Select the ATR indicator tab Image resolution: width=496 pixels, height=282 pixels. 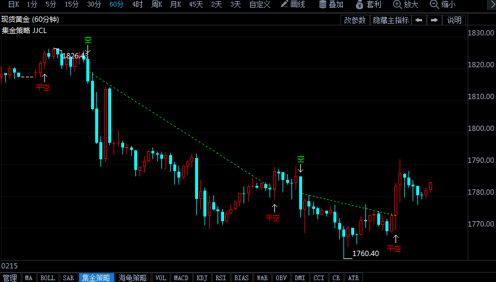point(354,278)
